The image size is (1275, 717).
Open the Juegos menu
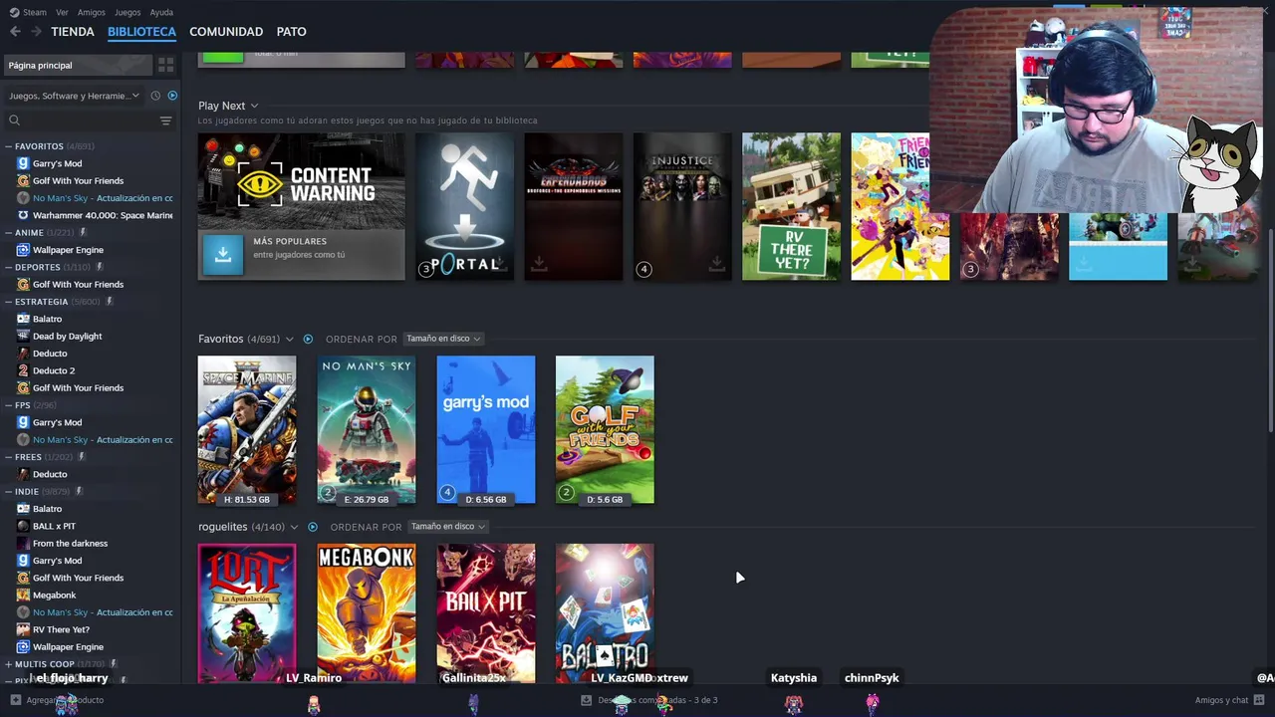(x=127, y=12)
